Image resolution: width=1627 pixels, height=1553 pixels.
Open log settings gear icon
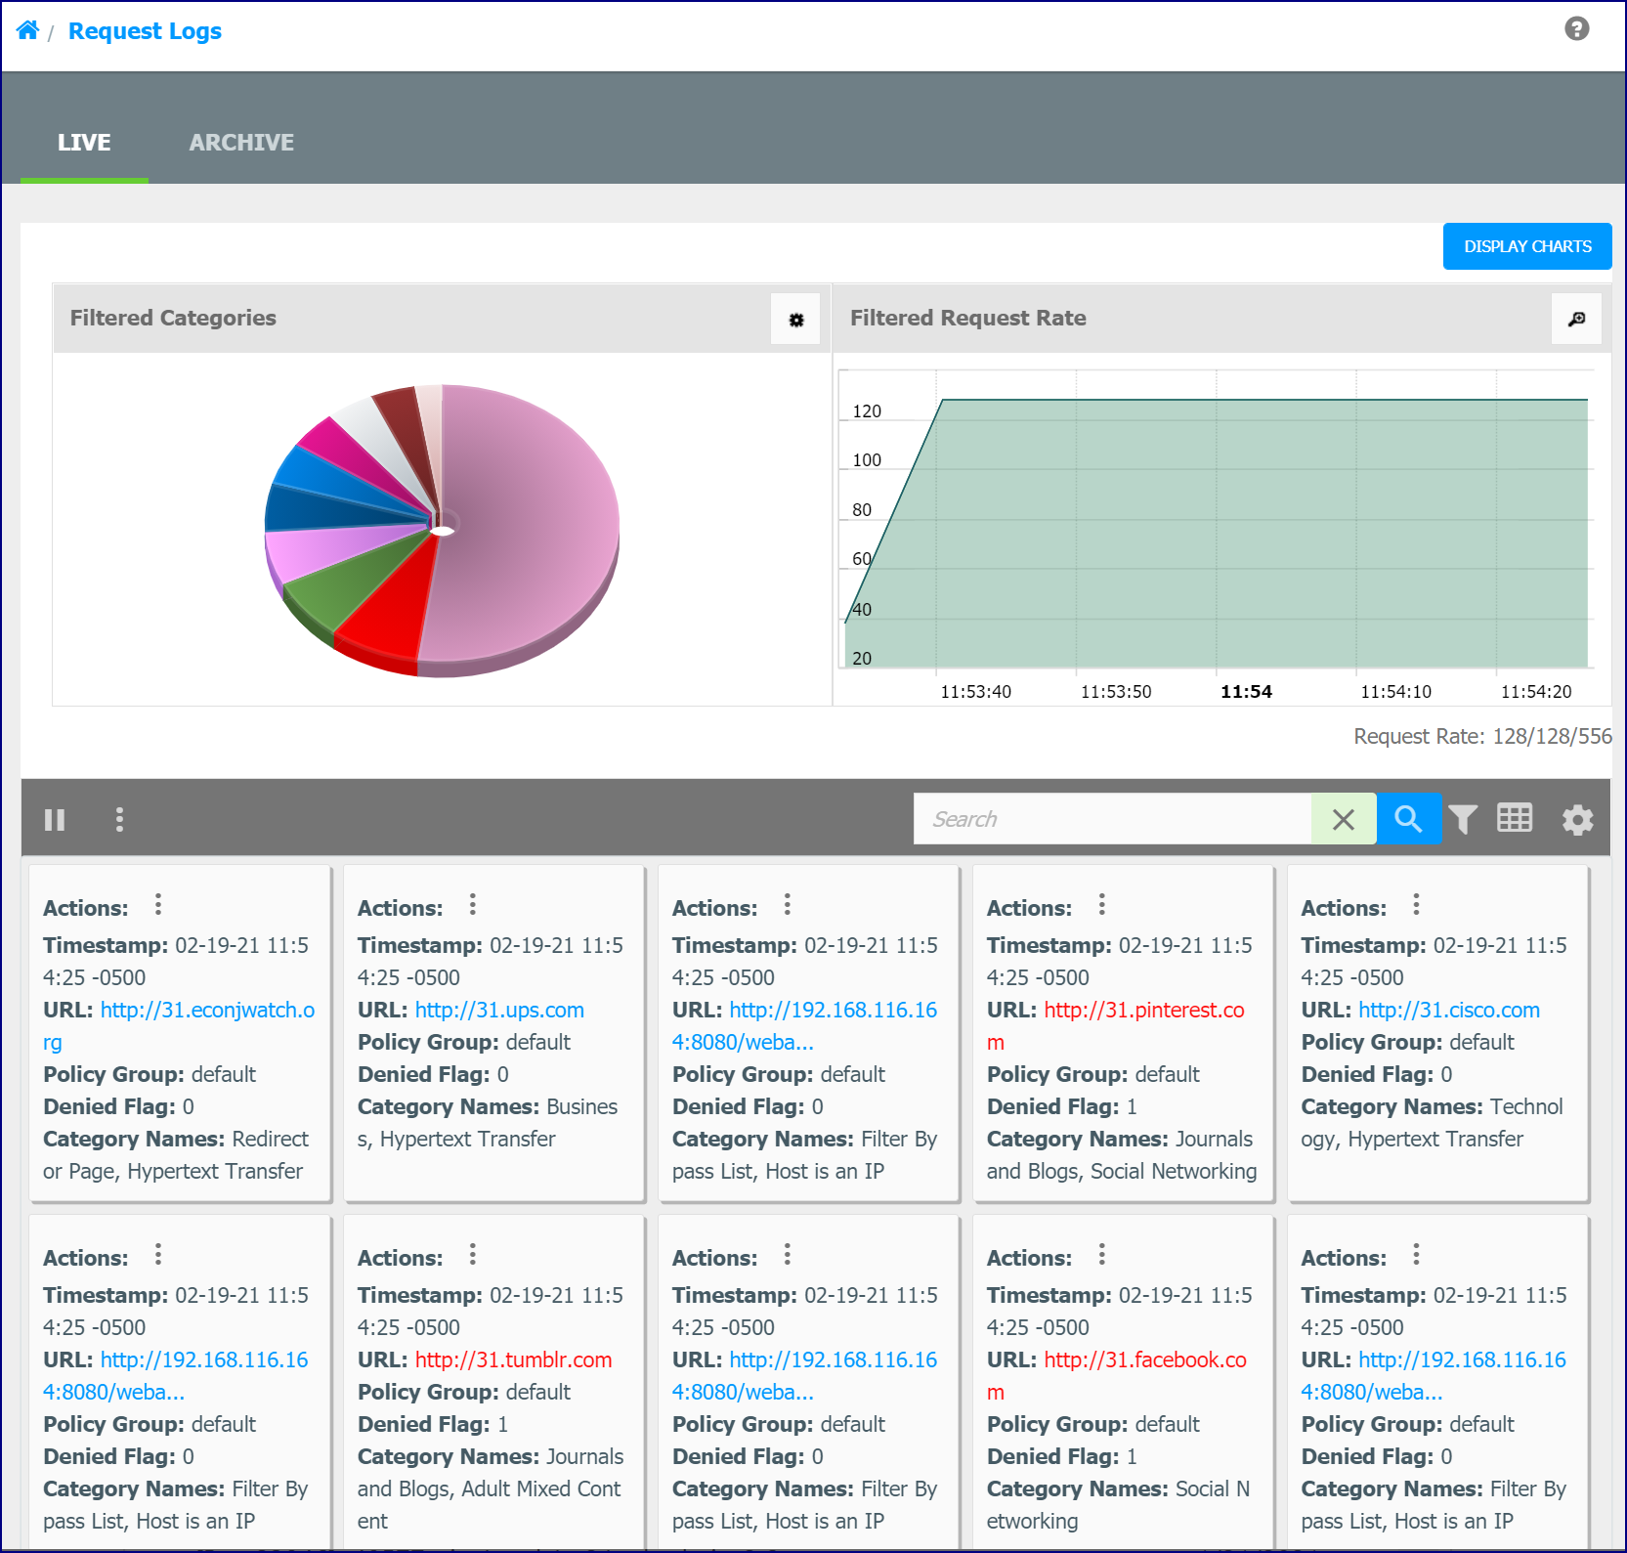pos(1577,819)
